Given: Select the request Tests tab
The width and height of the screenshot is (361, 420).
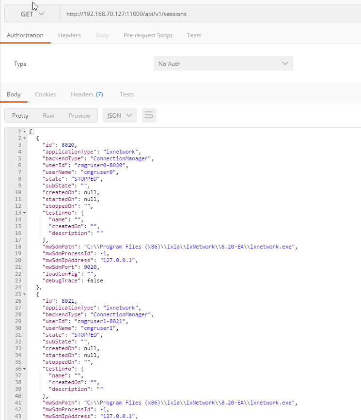Looking at the screenshot, I should coord(194,35).
